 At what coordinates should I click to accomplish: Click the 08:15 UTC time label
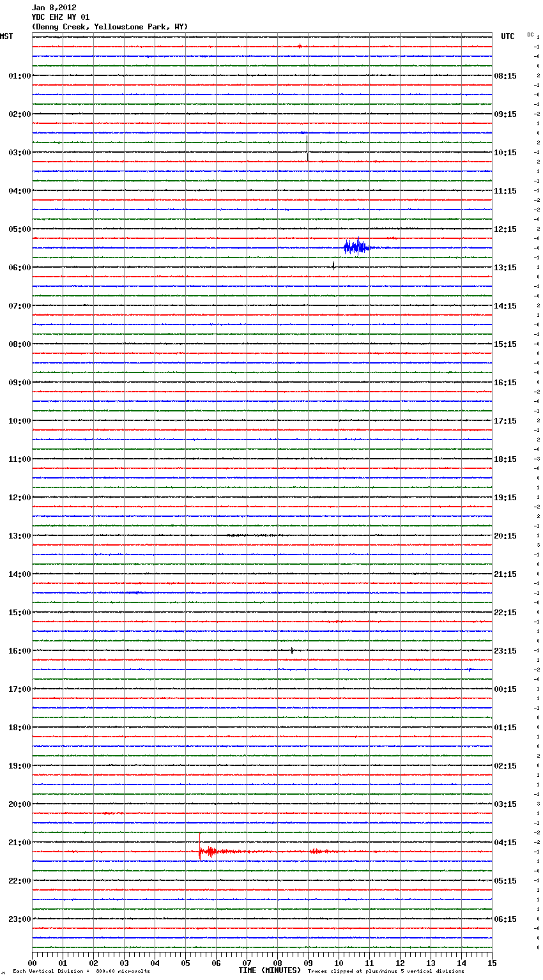click(505, 76)
